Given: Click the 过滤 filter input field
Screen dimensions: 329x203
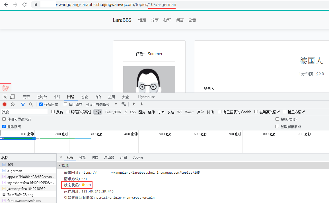Looking at the screenshot, I should [x=24, y=112].
